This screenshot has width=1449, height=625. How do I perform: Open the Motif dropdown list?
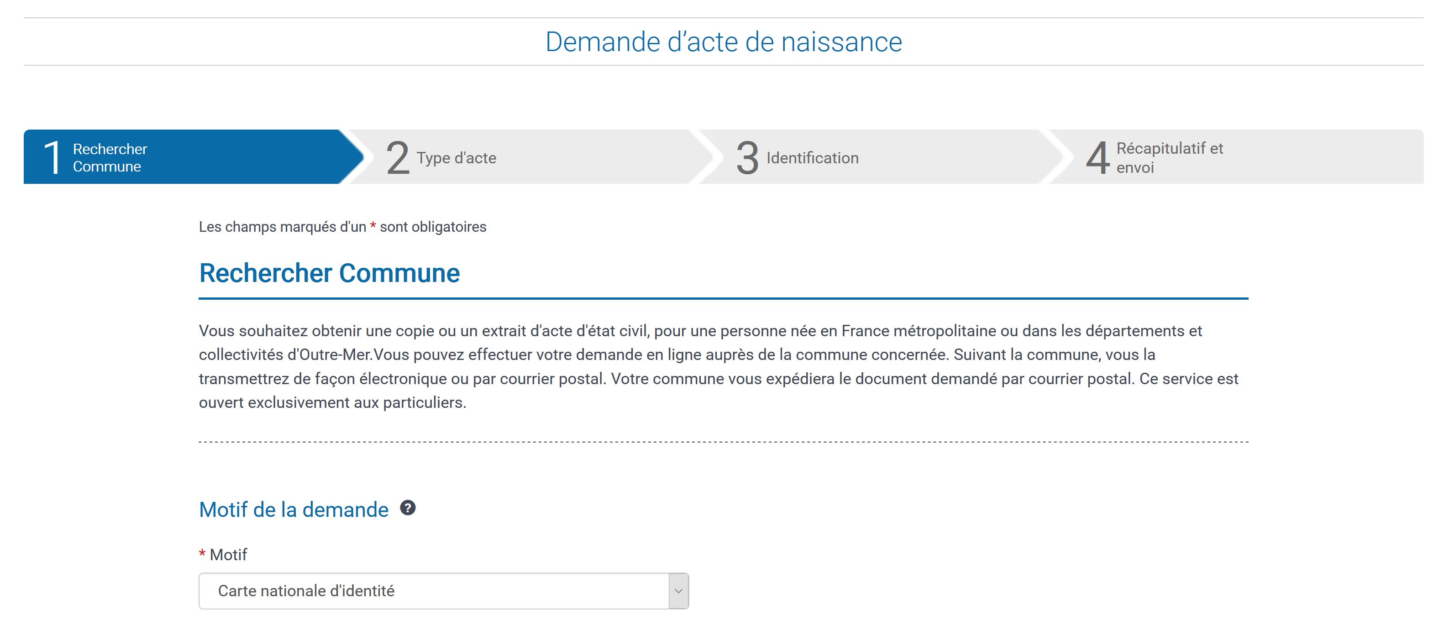(x=433, y=591)
